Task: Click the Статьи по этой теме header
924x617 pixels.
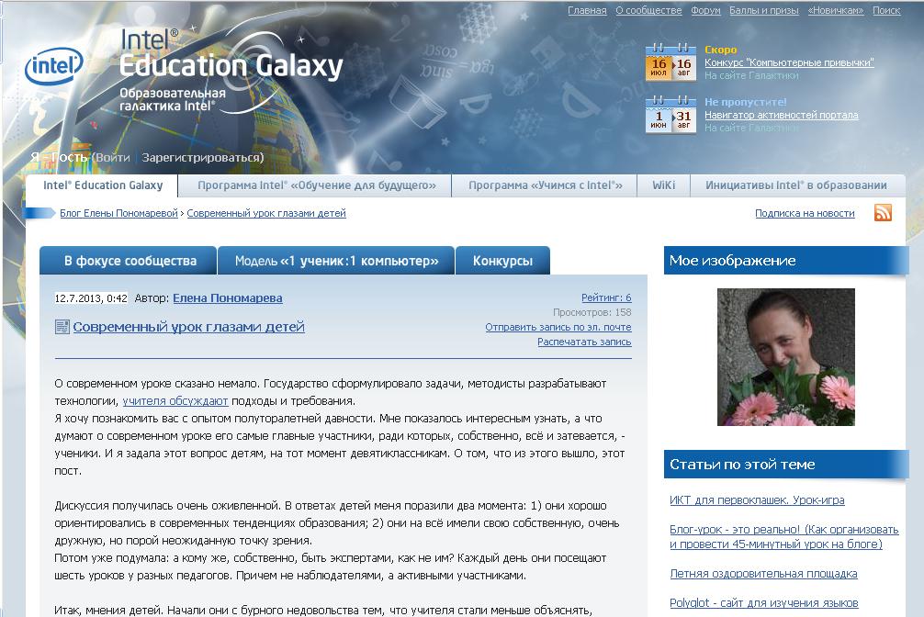Action: point(786,465)
